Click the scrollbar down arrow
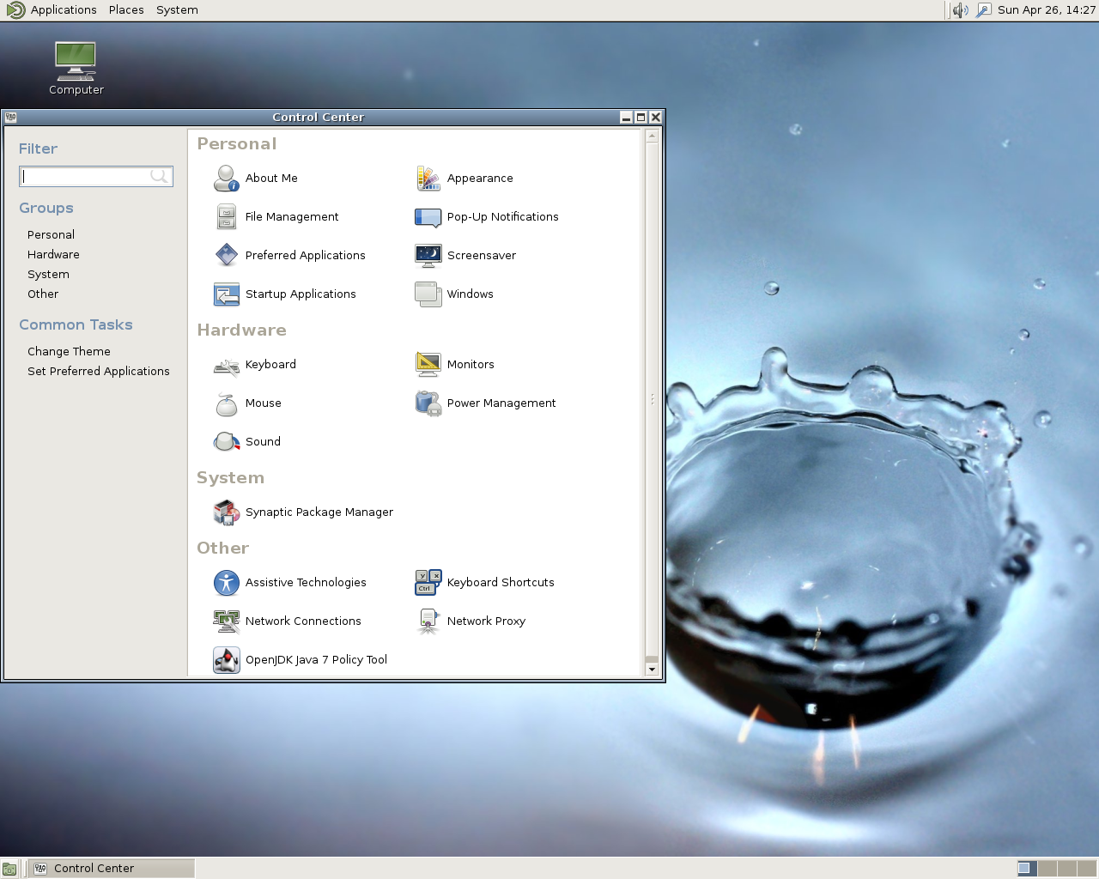This screenshot has width=1099, height=879. click(652, 670)
